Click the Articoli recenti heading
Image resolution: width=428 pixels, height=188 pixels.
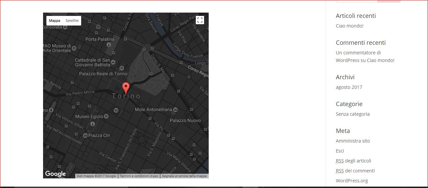click(356, 16)
